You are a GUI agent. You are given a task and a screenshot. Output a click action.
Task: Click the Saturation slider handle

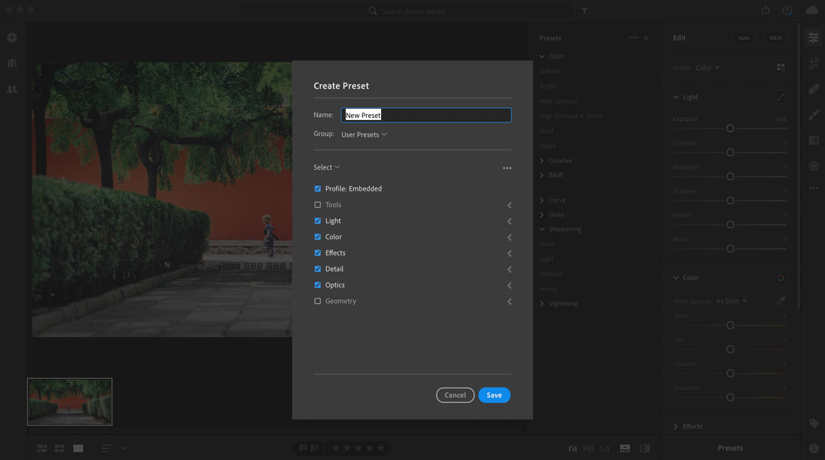click(730, 398)
